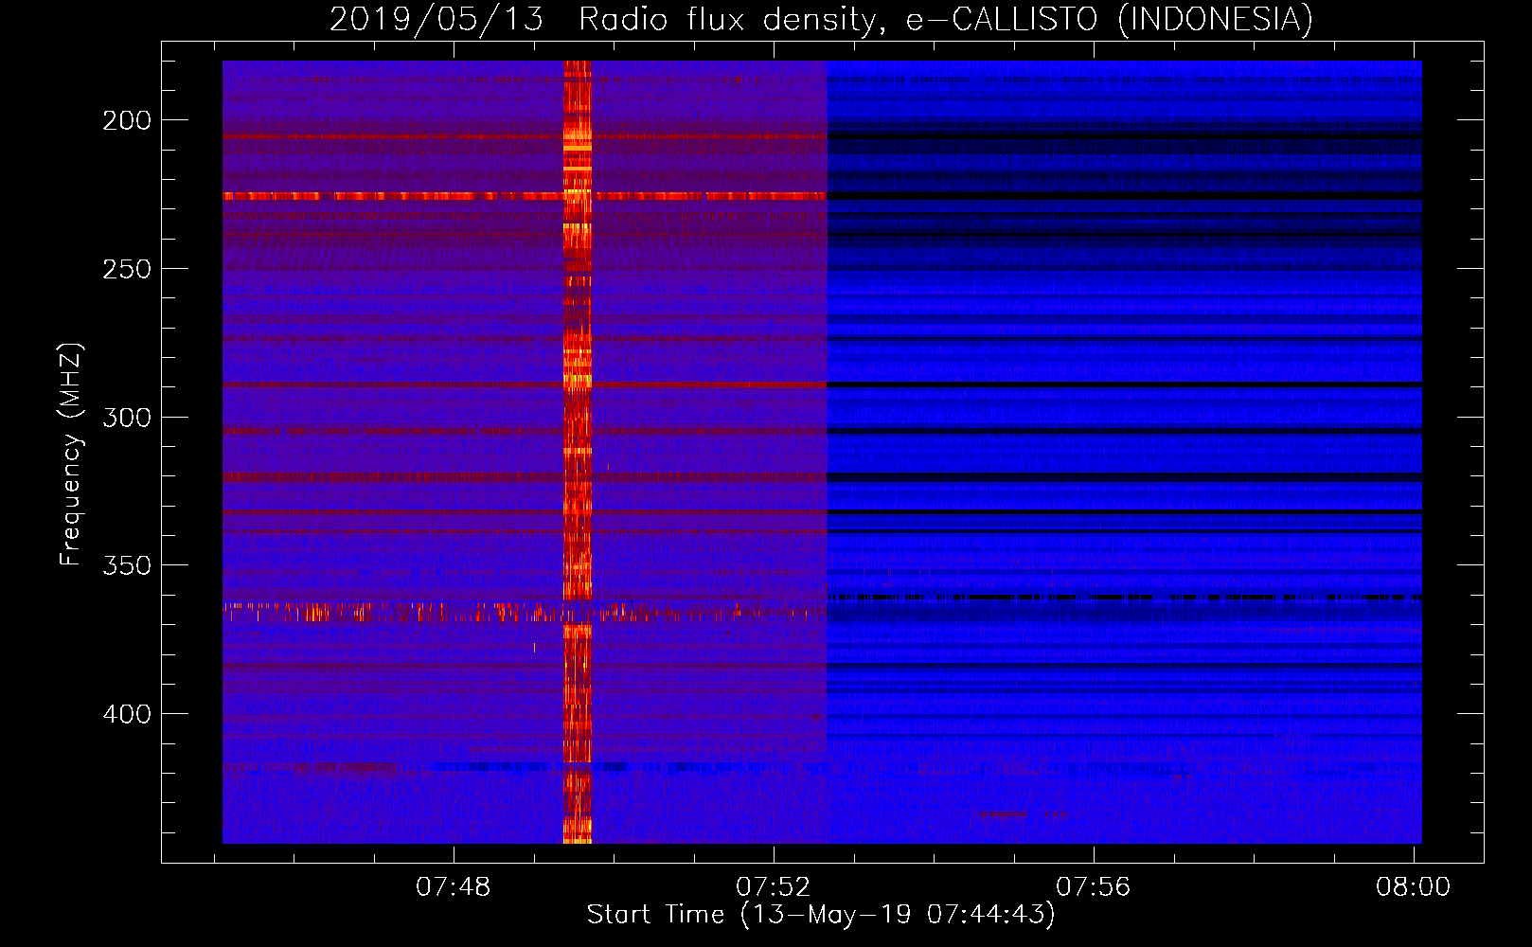Choose the 07:56 time tick label
This screenshot has width=1532, height=947.
(1094, 886)
